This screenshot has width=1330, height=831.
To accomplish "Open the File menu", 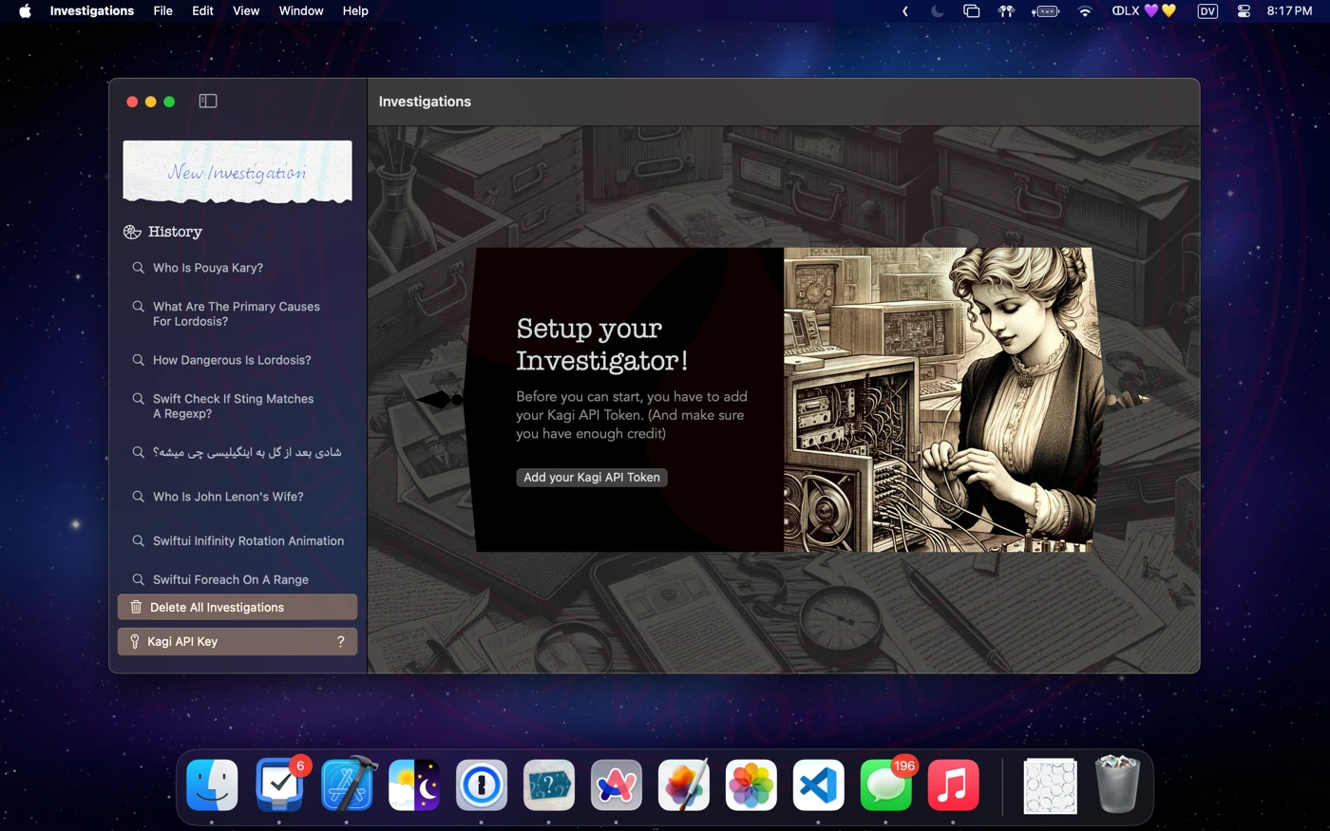I will tap(162, 11).
